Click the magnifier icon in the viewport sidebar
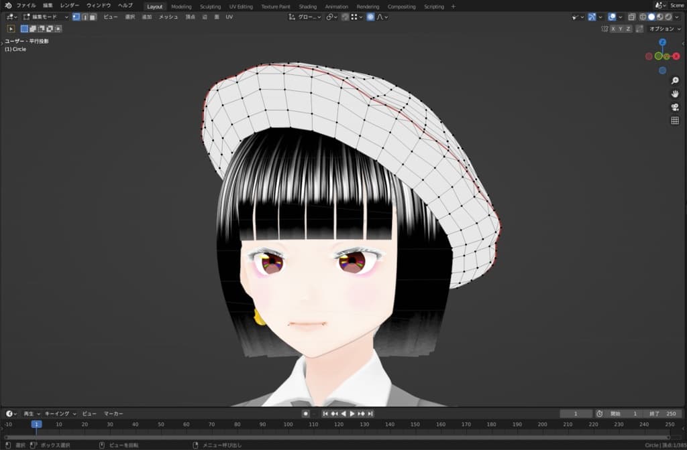This screenshot has width=687, height=450. pyautogui.click(x=674, y=80)
